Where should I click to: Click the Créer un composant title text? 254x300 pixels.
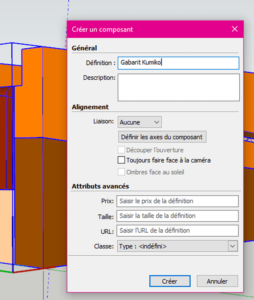102,30
